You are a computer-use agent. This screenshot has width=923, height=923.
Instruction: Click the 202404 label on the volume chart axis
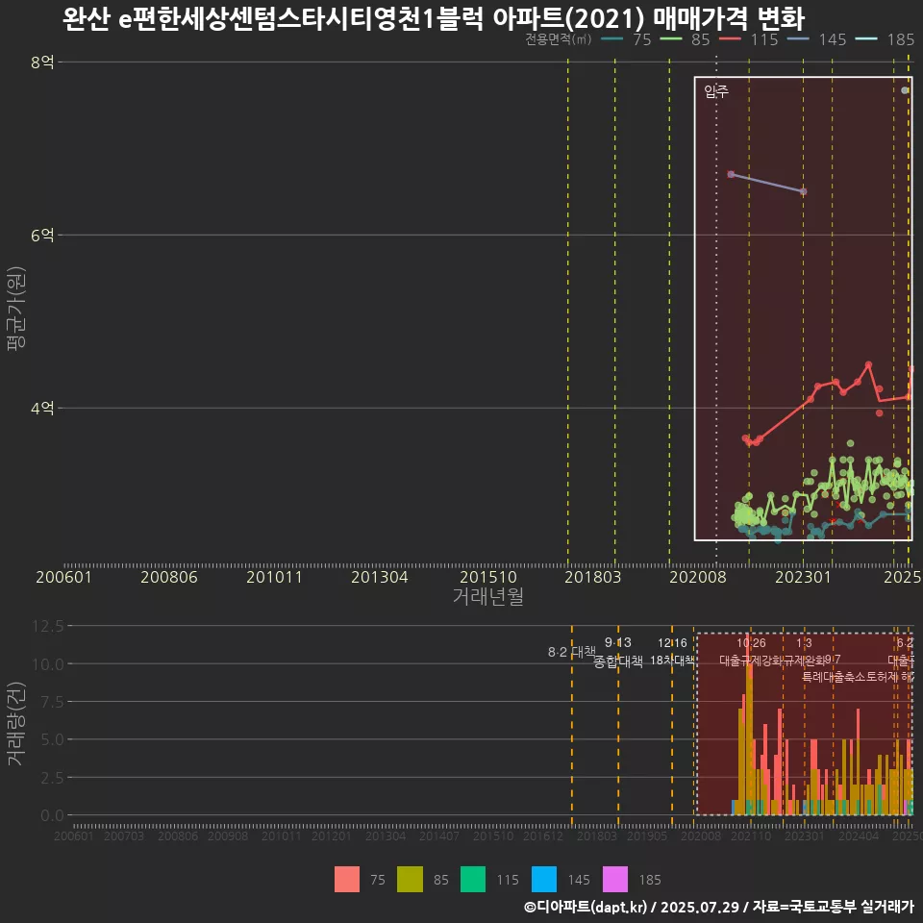coord(859,836)
